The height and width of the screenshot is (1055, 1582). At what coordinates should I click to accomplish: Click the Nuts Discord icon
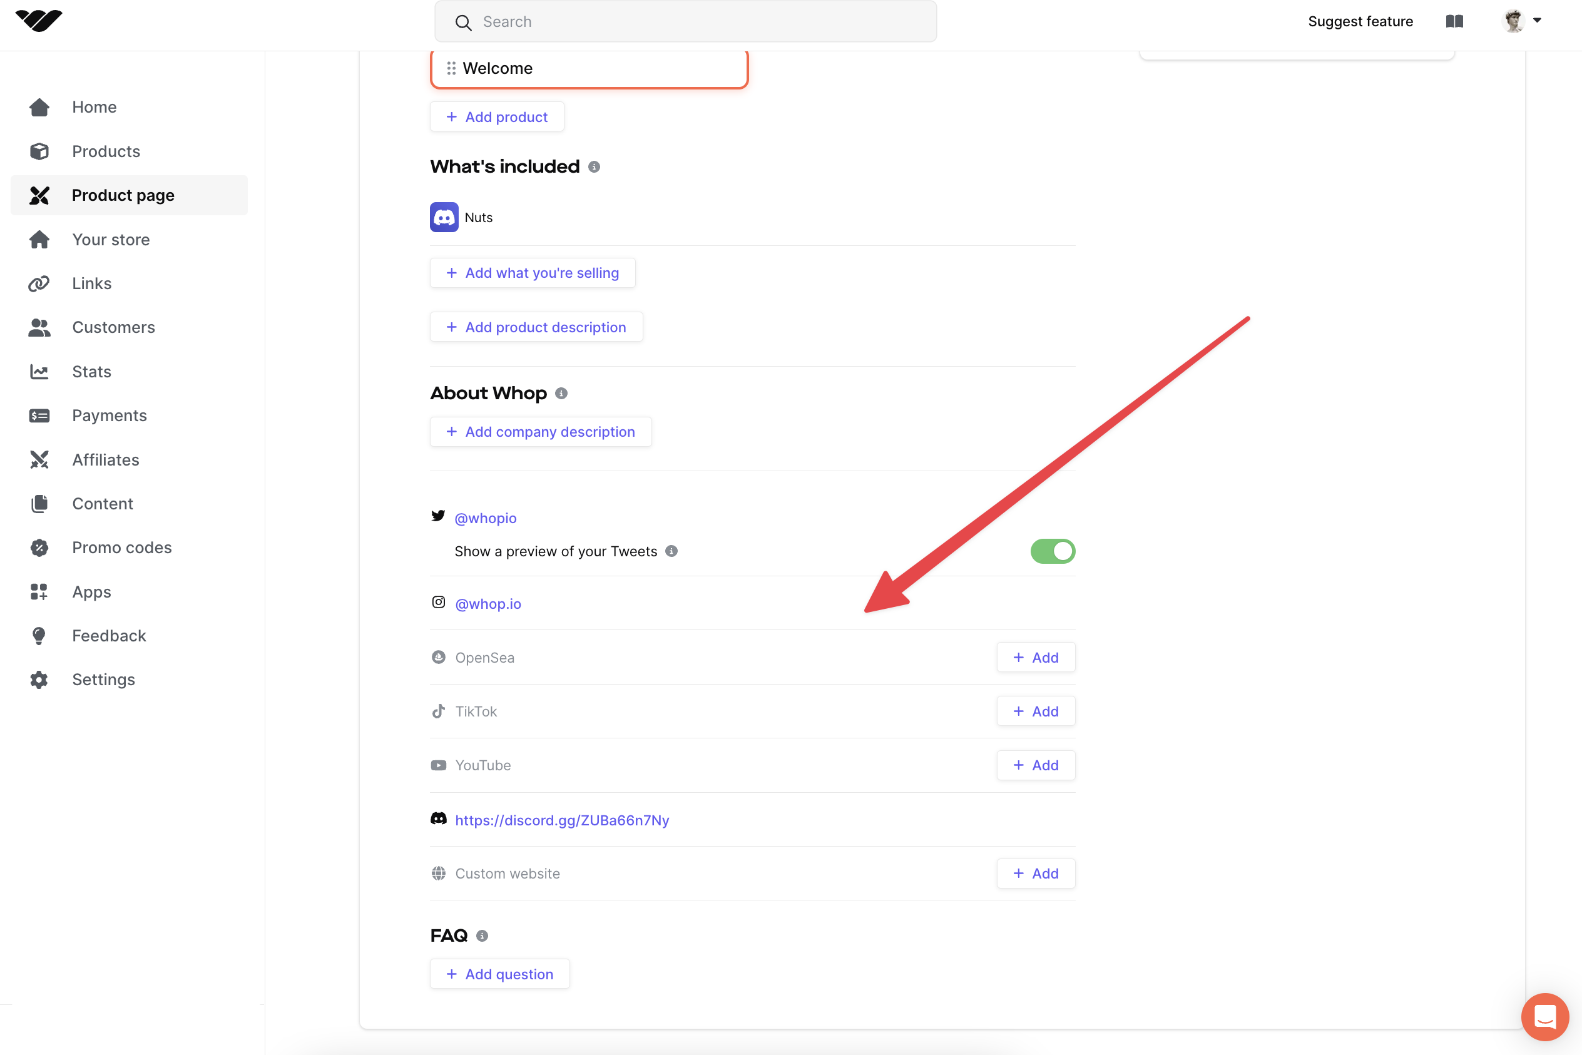pyautogui.click(x=444, y=217)
